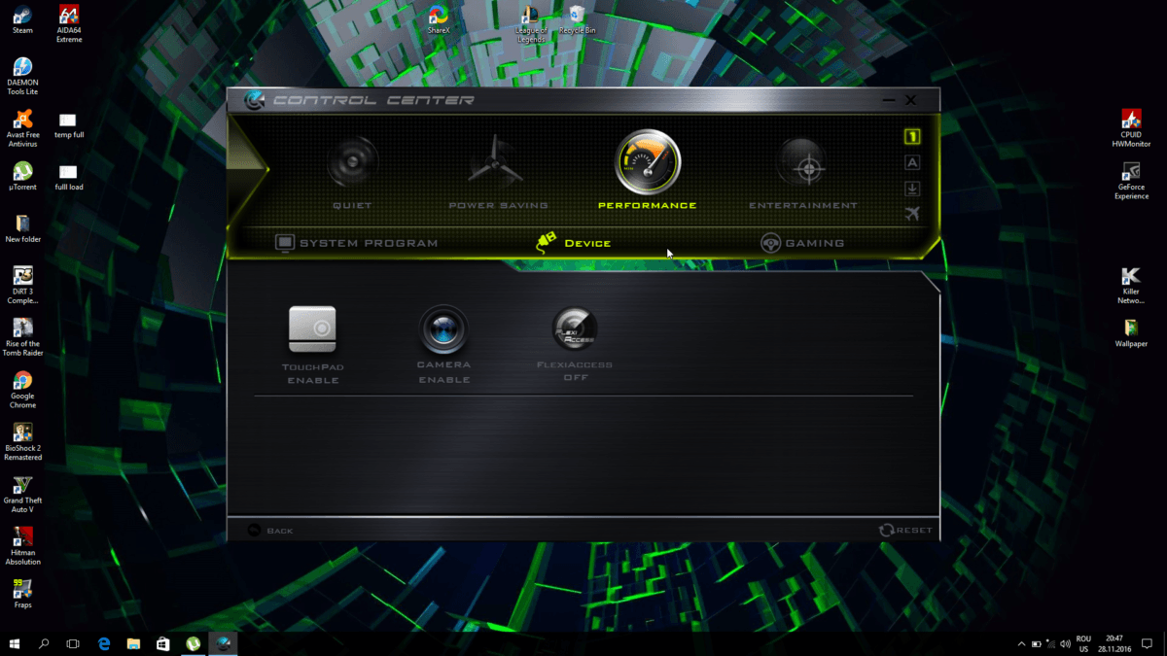Turn on FlexiAccess in Control Center

(575, 330)
